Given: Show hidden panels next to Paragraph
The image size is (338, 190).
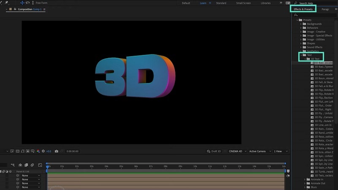Looking at the screenshot, I should (x=336, y=9).
